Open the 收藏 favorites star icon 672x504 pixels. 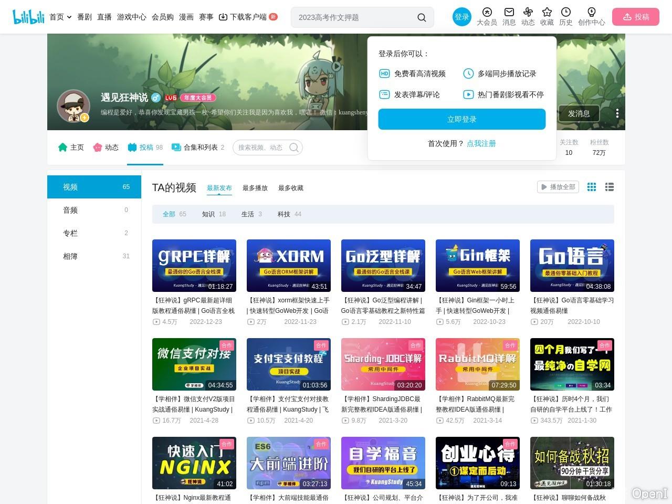(x=547, y=13)
